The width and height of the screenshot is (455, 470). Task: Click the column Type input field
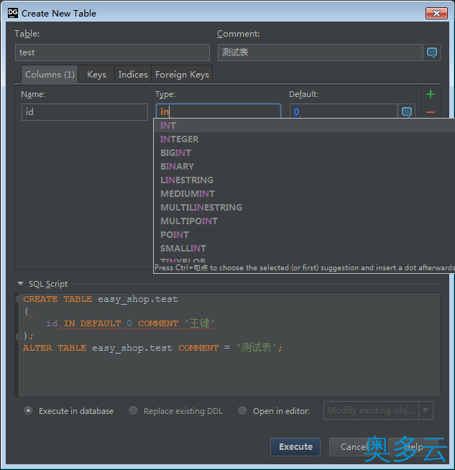pyautogui.click(x=219, y=111)
